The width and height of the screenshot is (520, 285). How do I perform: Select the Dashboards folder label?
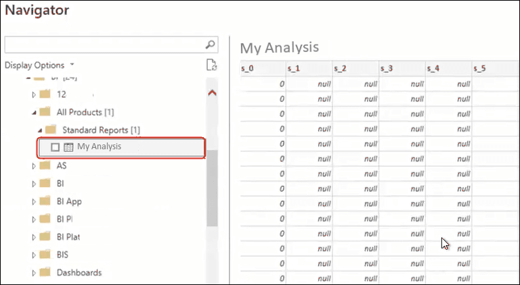click(79, 272)
